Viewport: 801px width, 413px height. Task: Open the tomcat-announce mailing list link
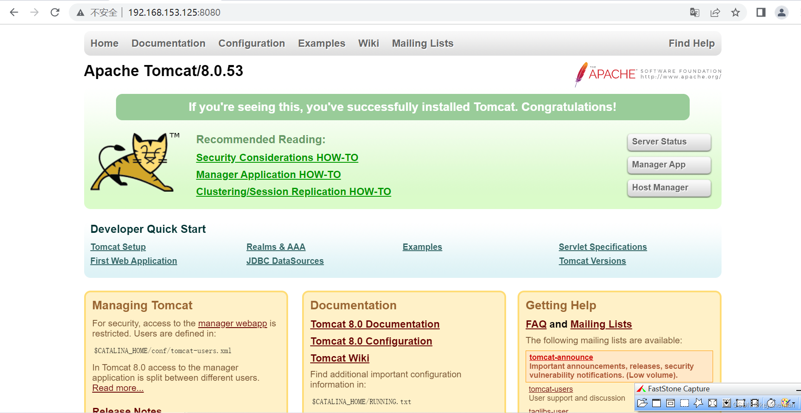tap(561, 357)
